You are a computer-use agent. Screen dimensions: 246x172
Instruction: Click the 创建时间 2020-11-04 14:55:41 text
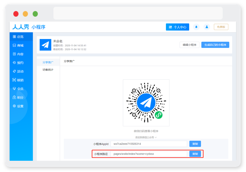click(70, 45)
